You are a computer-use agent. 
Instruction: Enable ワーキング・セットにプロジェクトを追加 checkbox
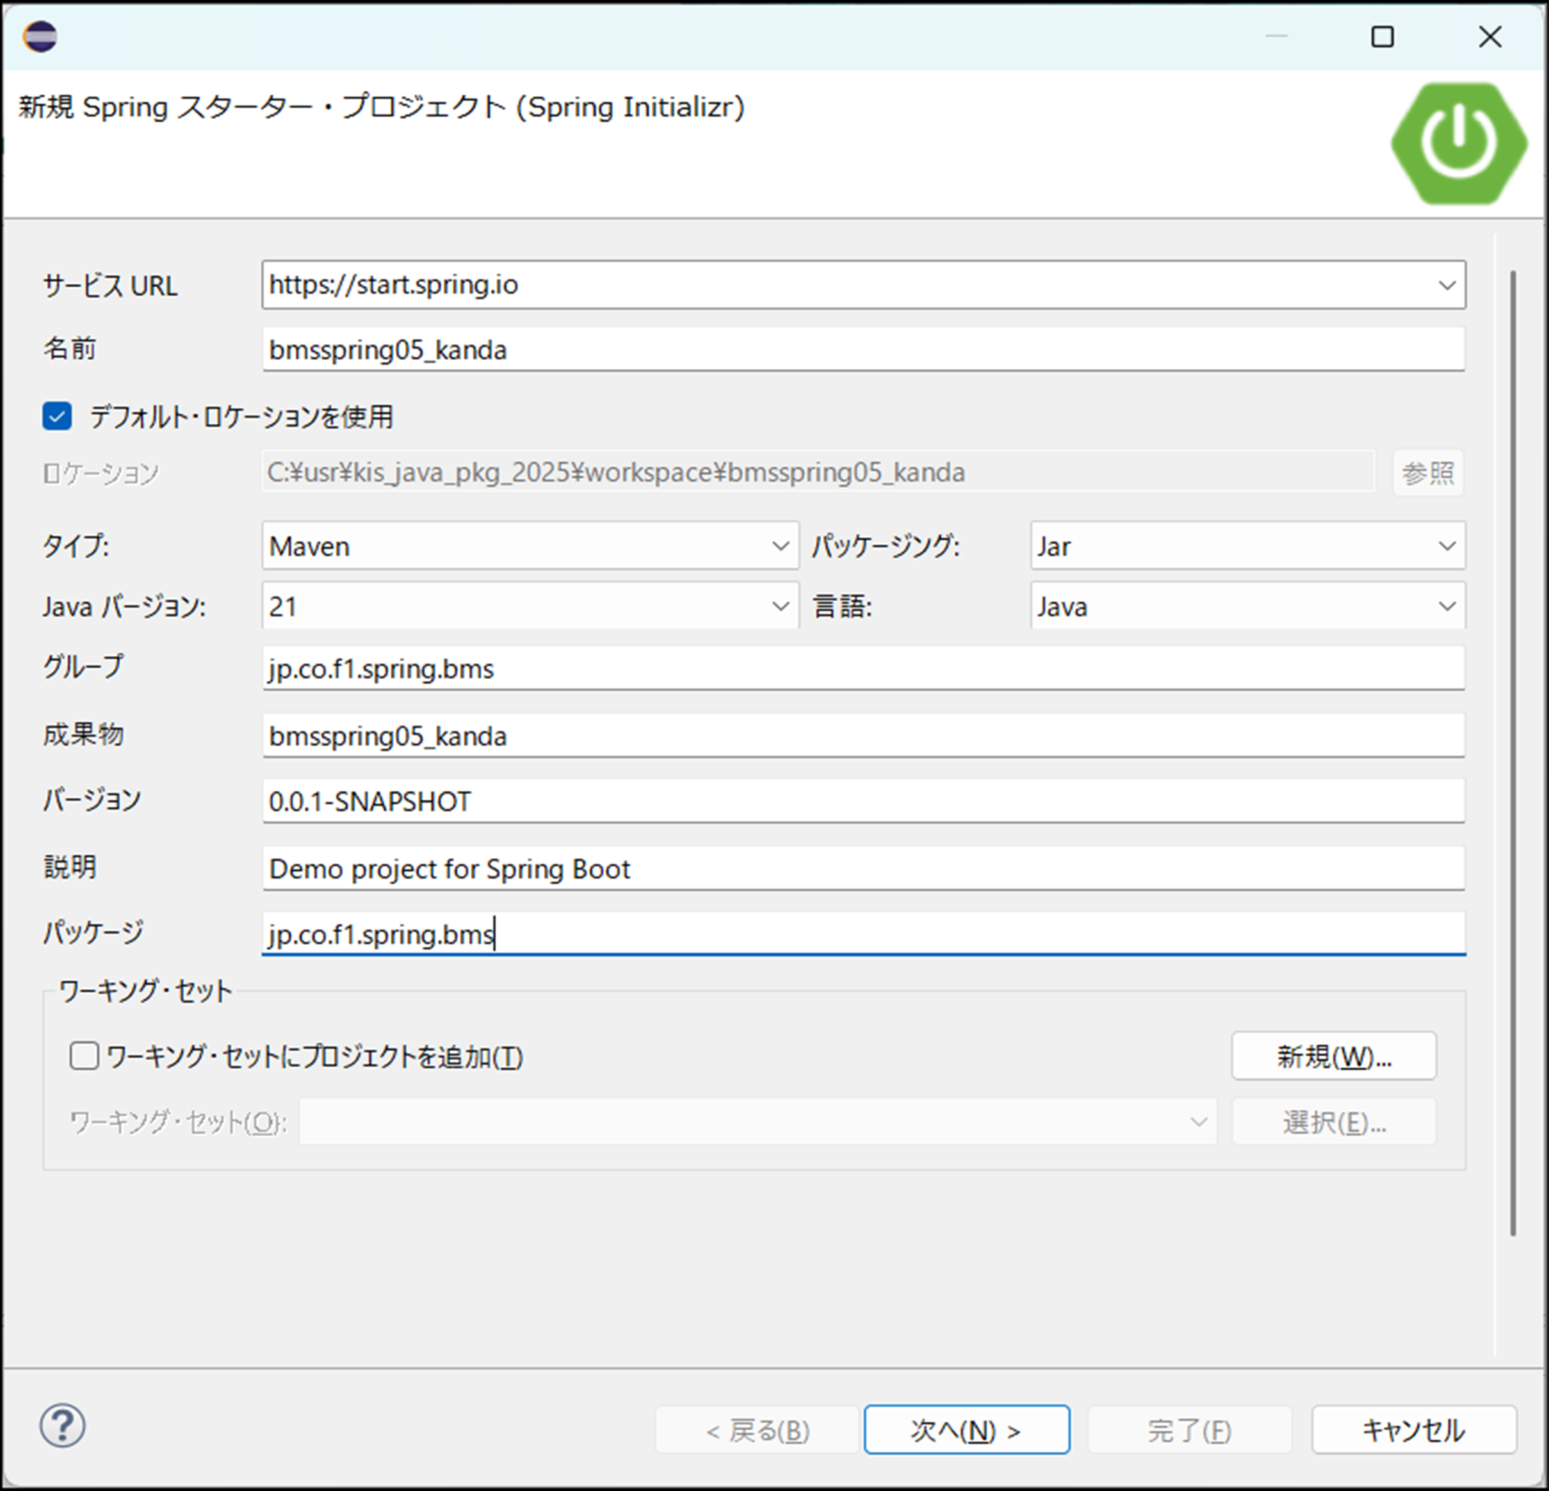click(85, 1056)
